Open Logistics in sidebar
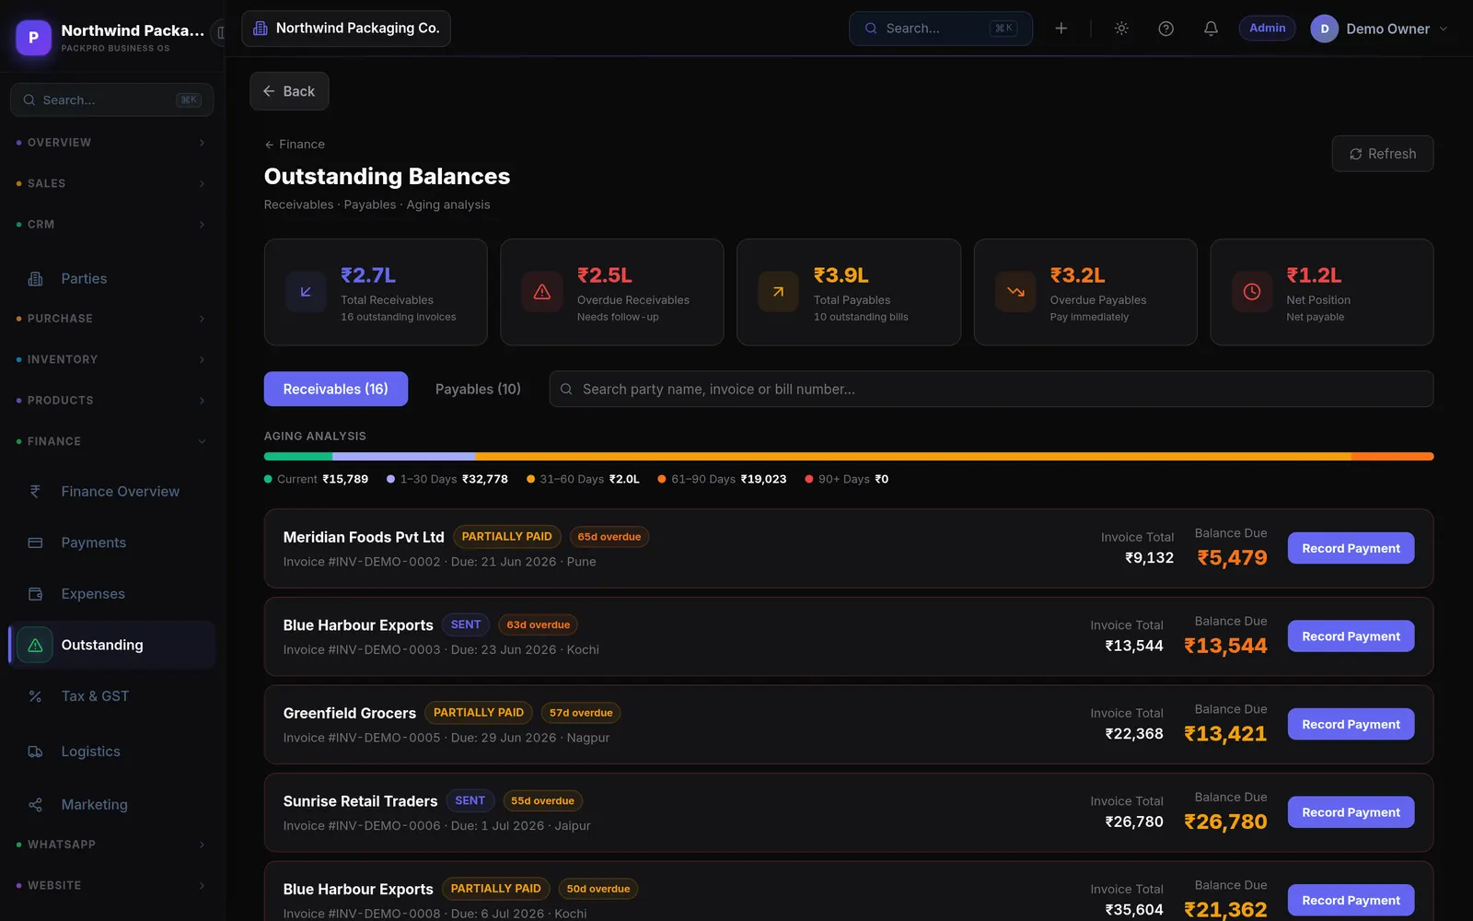This screenshot has height=921, width=1473. (x=111, y=752)
